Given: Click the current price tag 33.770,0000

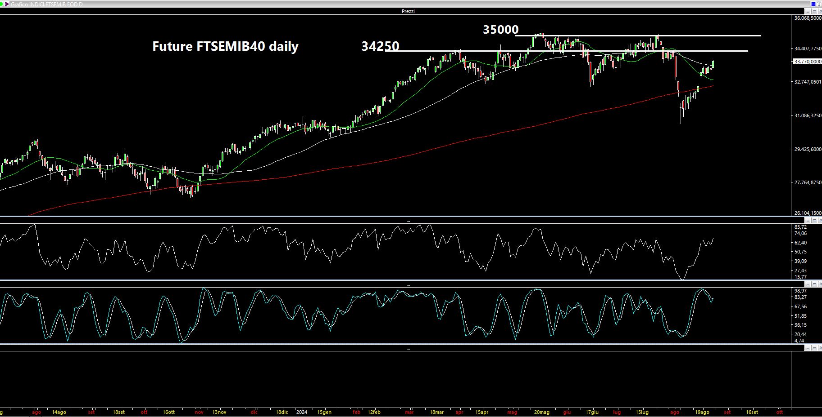Looking at the screenshot, I should pos(807,62).
